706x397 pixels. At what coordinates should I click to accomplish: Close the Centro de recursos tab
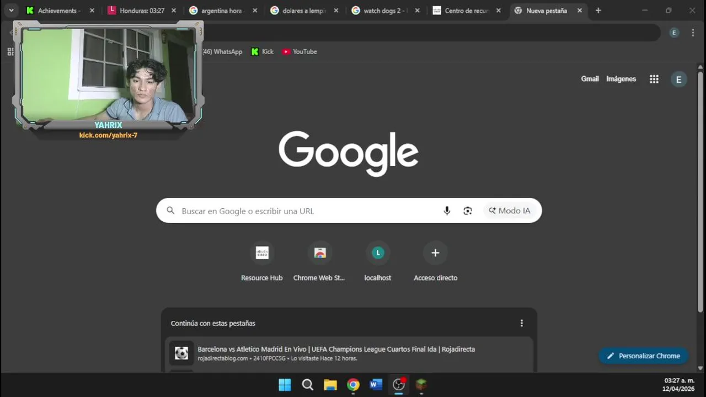pyautogui.click(x=498, y=10)
